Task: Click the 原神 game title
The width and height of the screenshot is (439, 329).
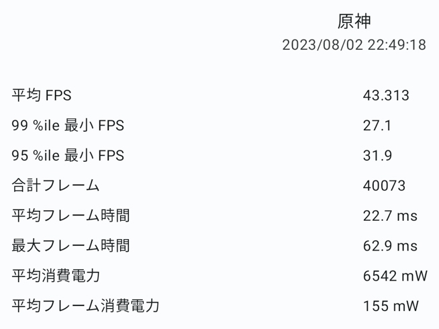Action: click(354, 21)
